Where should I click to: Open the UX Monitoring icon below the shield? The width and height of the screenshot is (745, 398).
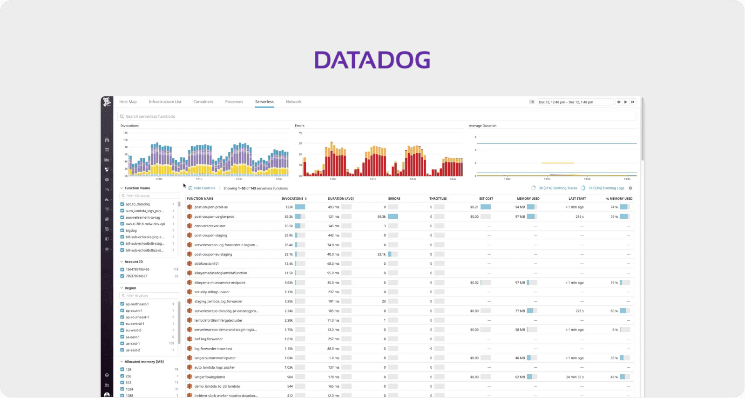coord(107,249)
